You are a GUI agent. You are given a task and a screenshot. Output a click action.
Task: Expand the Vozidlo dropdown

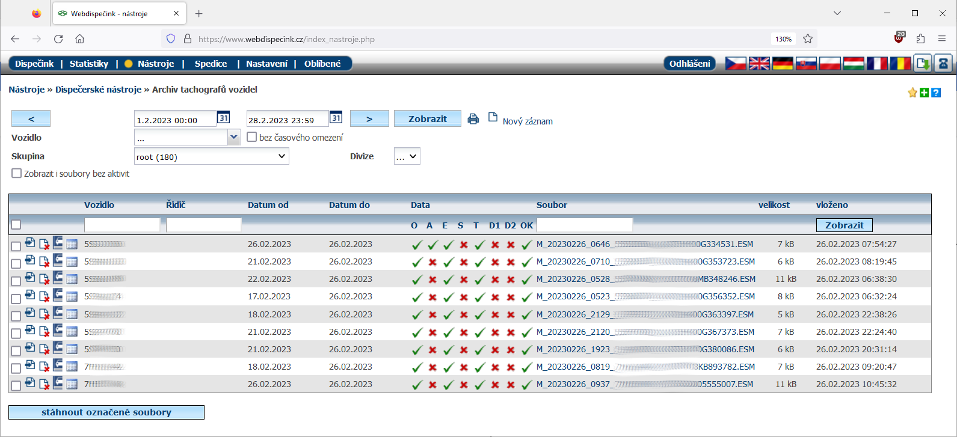(x=234, y=138)
